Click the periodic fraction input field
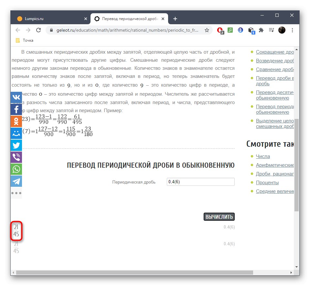Viewport: 310px width, 286px height. pos(200,182)
